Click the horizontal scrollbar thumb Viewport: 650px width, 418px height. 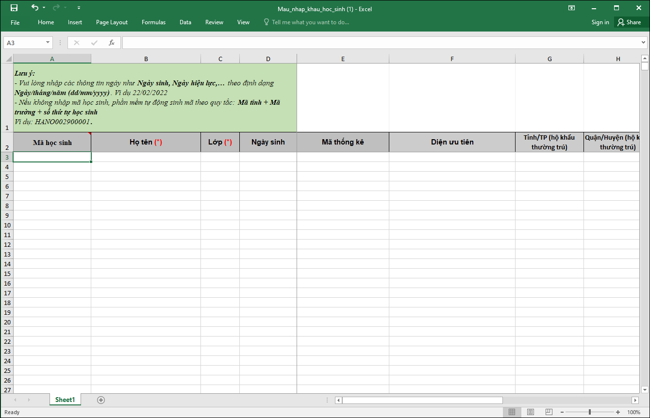[422, 400]
